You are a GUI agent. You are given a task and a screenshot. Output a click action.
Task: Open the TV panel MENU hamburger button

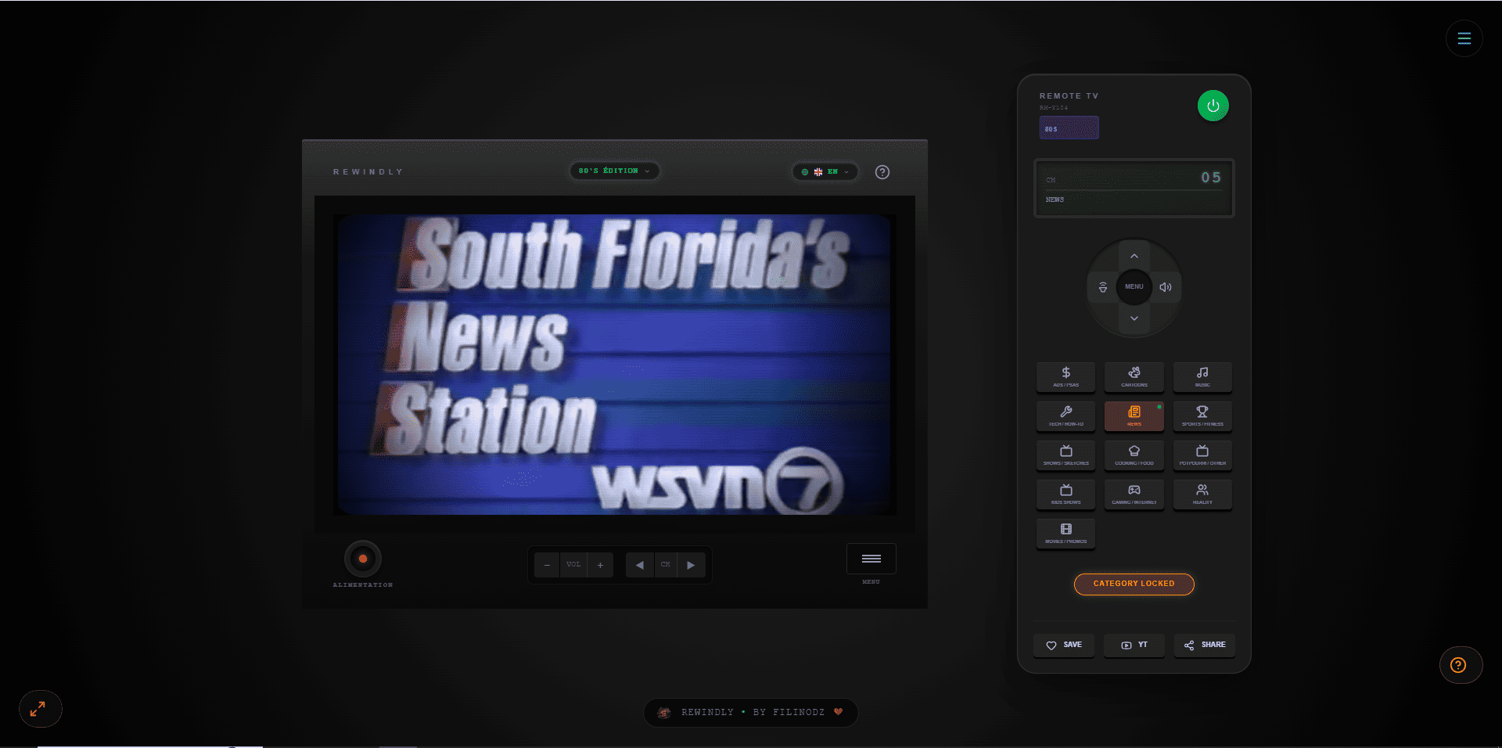click(x=871, y=559)
